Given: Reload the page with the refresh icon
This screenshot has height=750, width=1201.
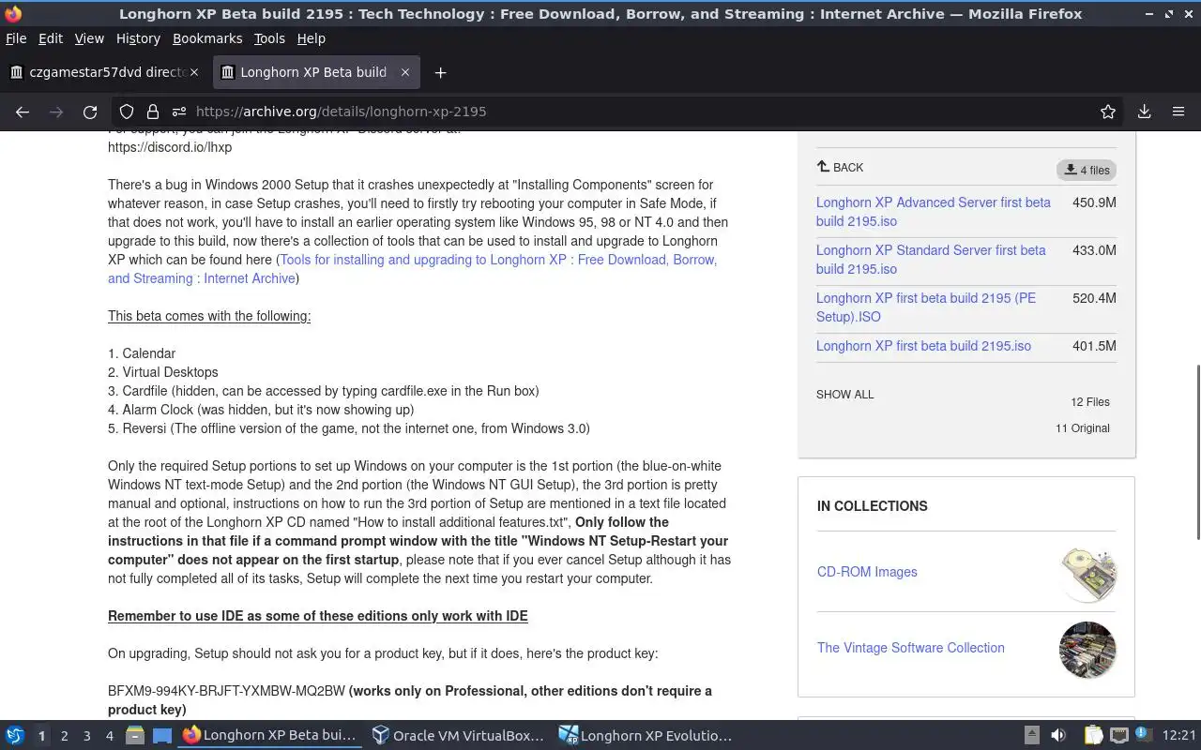Looking at the screenshot, I should (90, 112).
